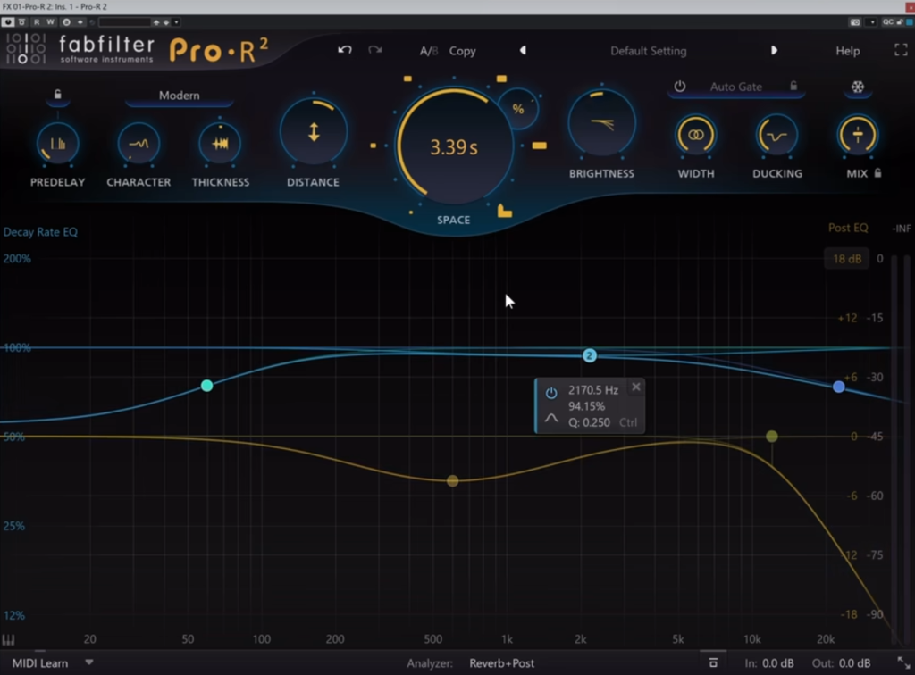Disable band 2 via popup power icon
Image resolution: width=915 pixels, height=675 pixels.
[551, 392]
